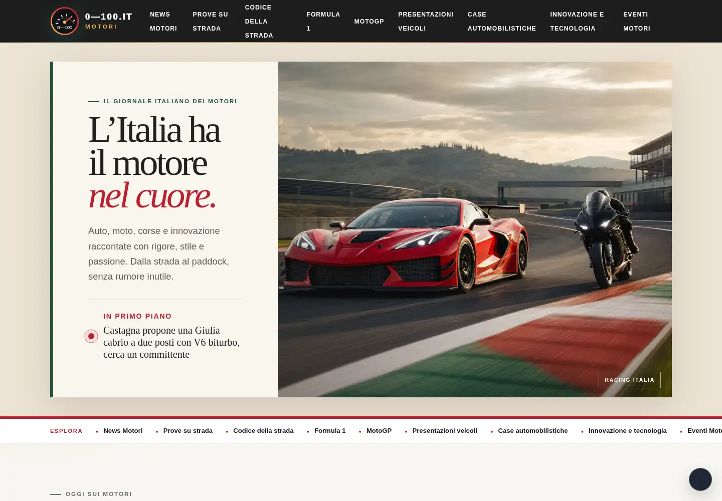Click the red pulsing dot beside the Castagna headline
This screenshot has width=722, height=501.
tap(91, 336)
